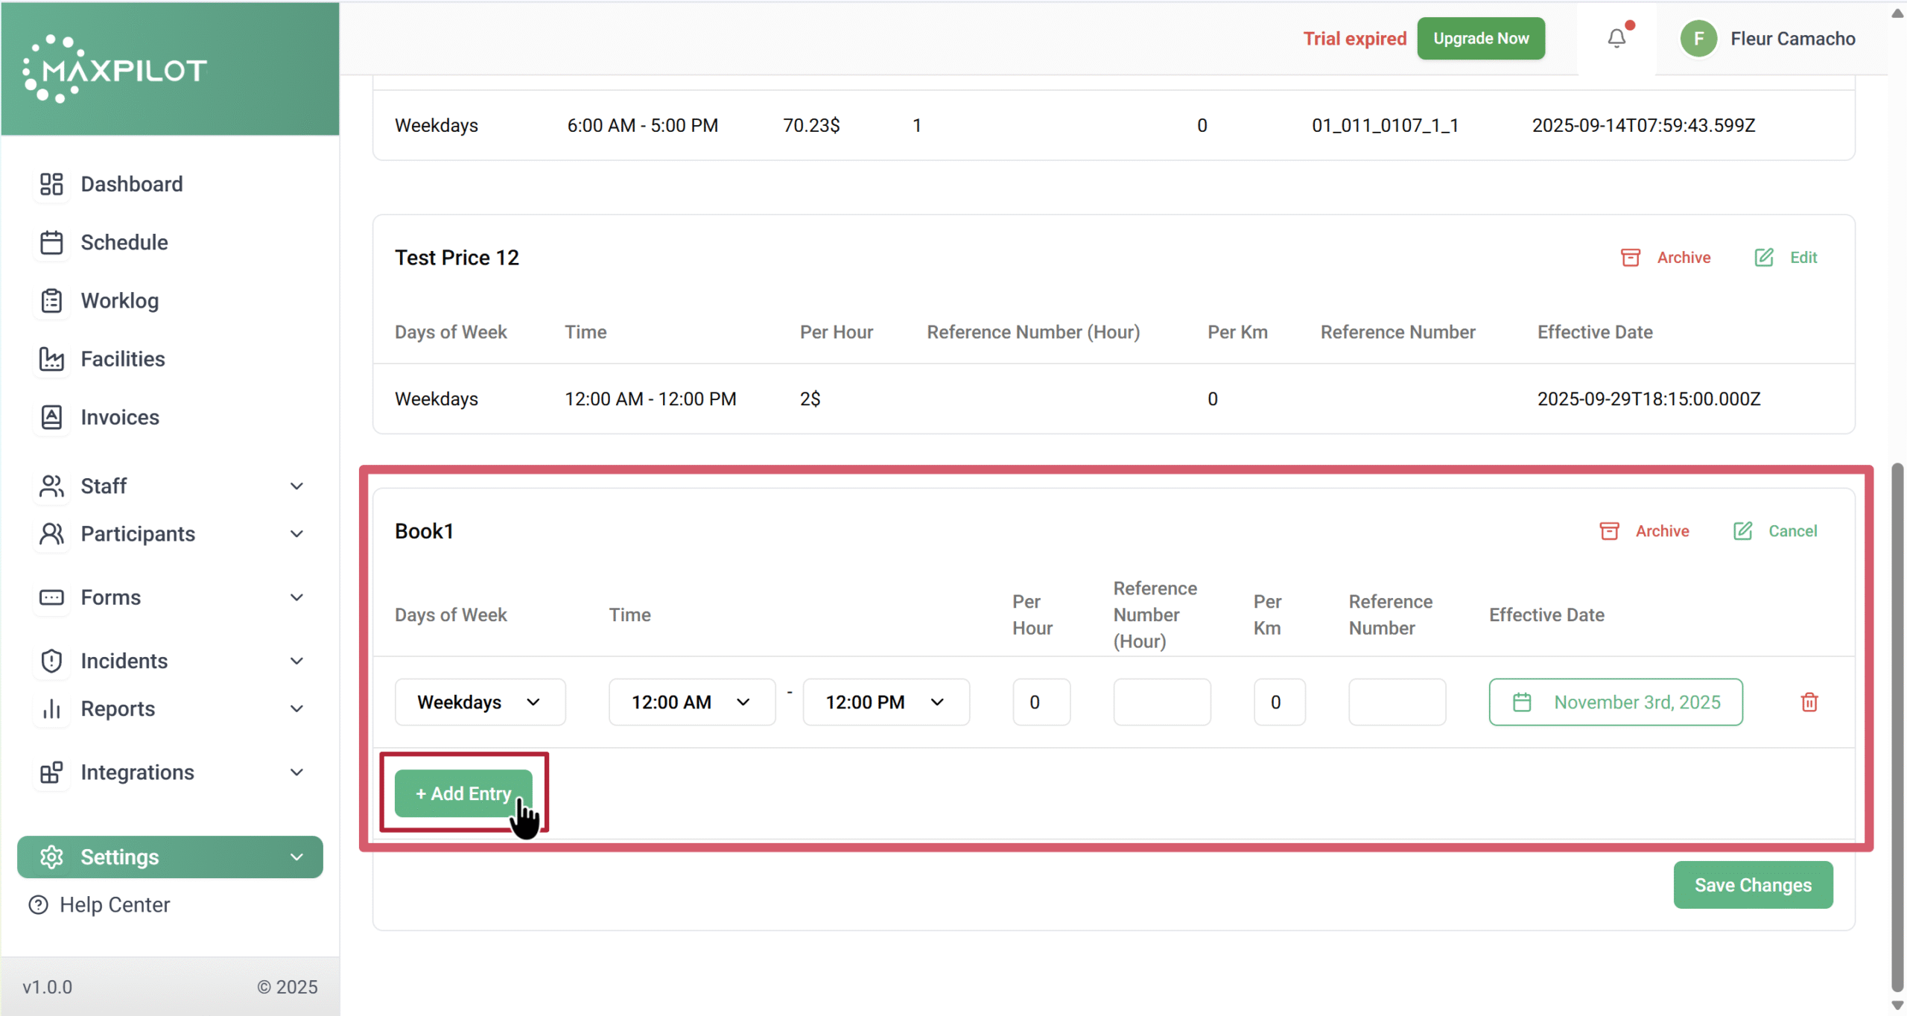Open the 12:00 AM start time dropdown
1907x1016 pixels.
tap(691, 702)
